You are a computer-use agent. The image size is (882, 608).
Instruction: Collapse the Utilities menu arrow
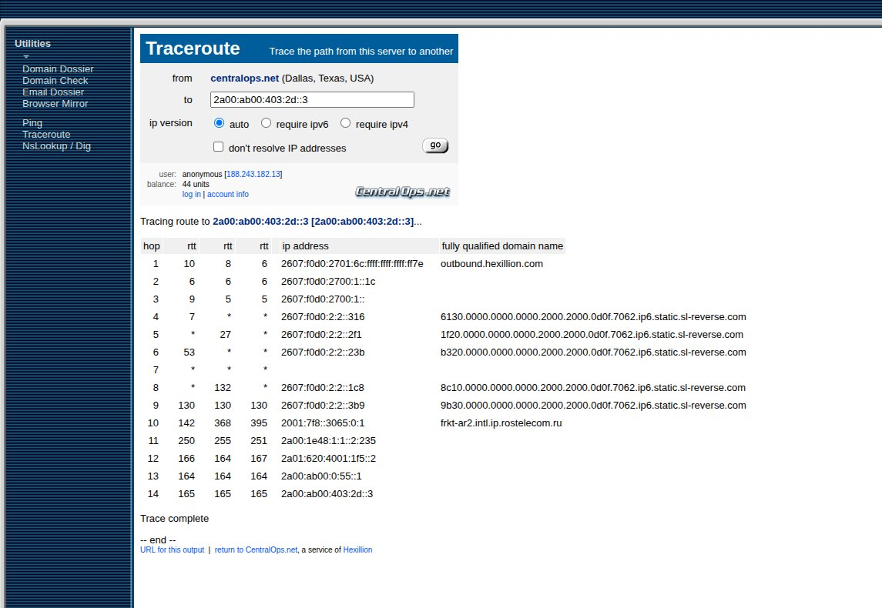pos(26,56)
